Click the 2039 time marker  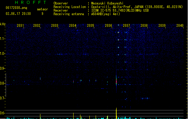[x=162, y=26]
